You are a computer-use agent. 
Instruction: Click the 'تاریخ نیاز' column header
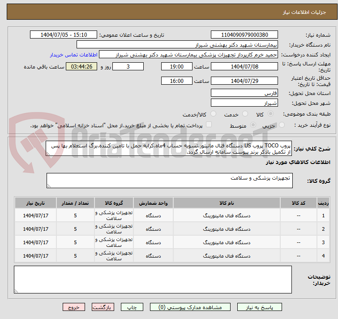point(36,203)
